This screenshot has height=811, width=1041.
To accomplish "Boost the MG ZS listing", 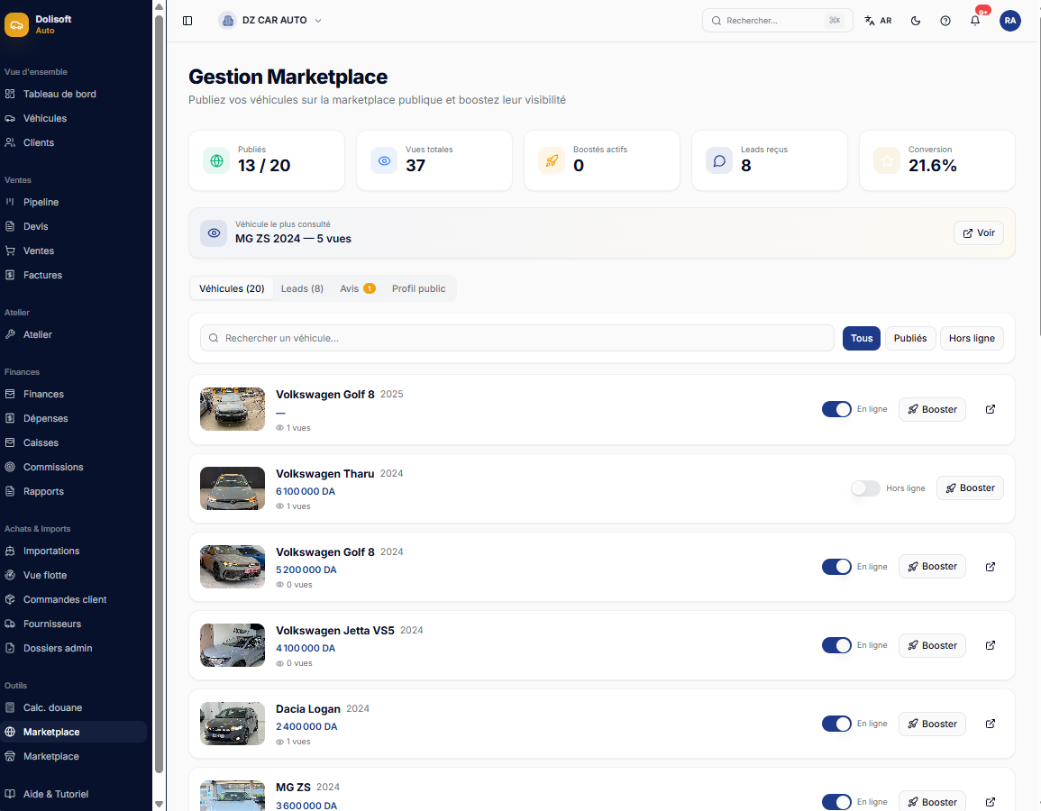I will pyautogui.click(x=932, y=801).
